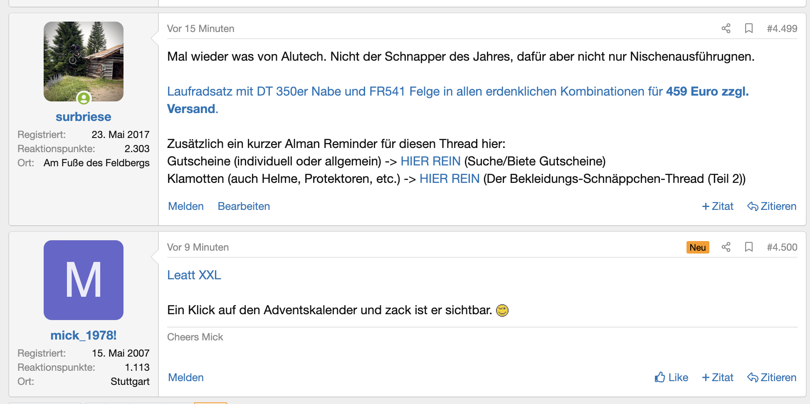The height and width of the screenshot is (404, 810).
Task: Report mick_1978!'s post with Melden
Action: [186, 377]
